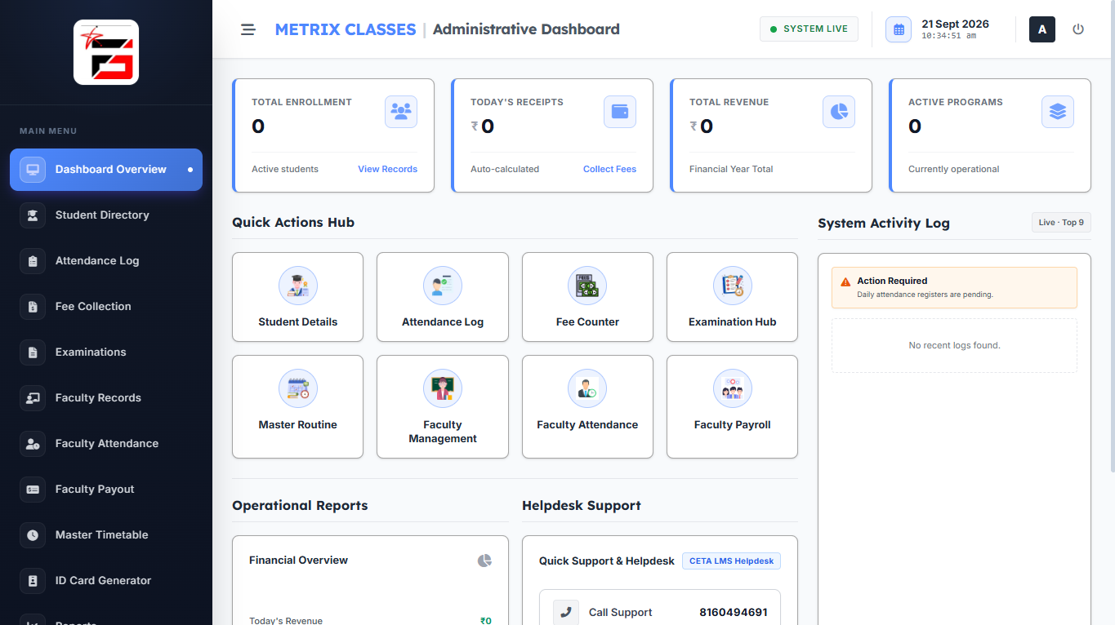This screenshot has width=1115, height=625.
Task: Open the Faculty Management quick action
Action: tap(443, 406)
